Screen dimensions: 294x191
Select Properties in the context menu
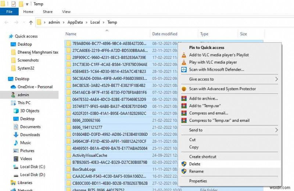point(198,181)
